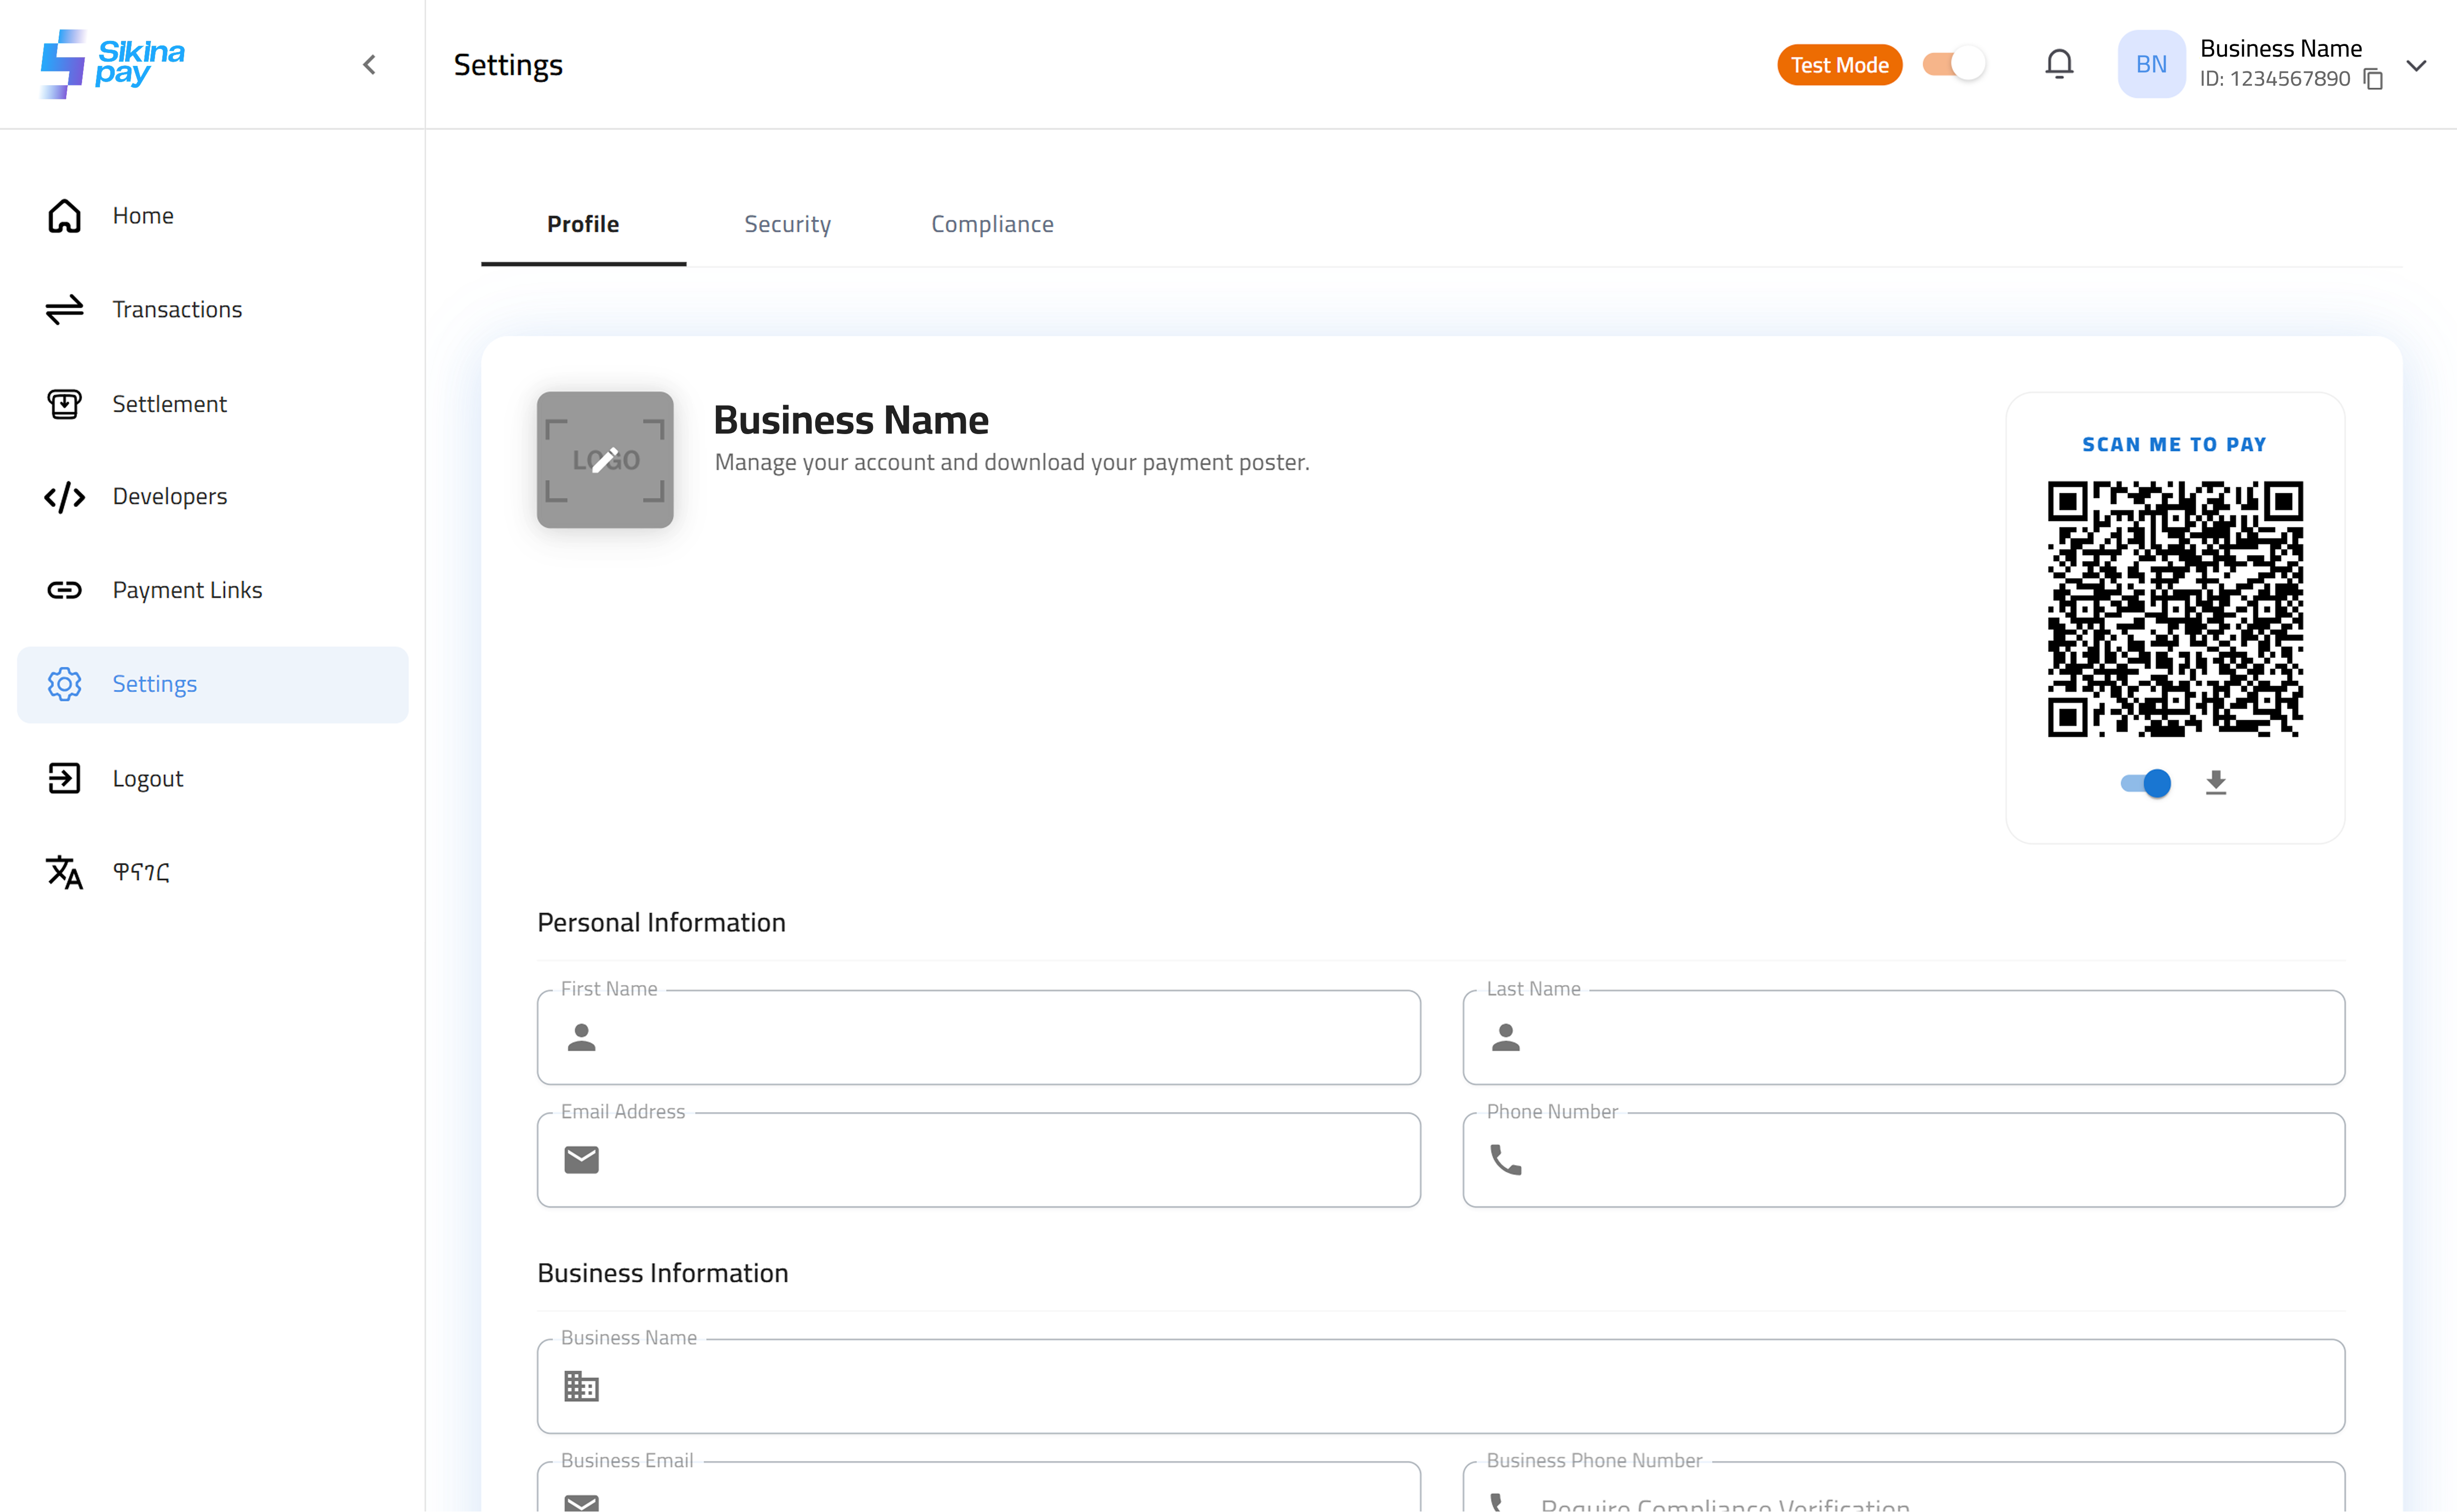Click the Sikina Pay logo
The image size is (2457, 1512).
point(112,64)
